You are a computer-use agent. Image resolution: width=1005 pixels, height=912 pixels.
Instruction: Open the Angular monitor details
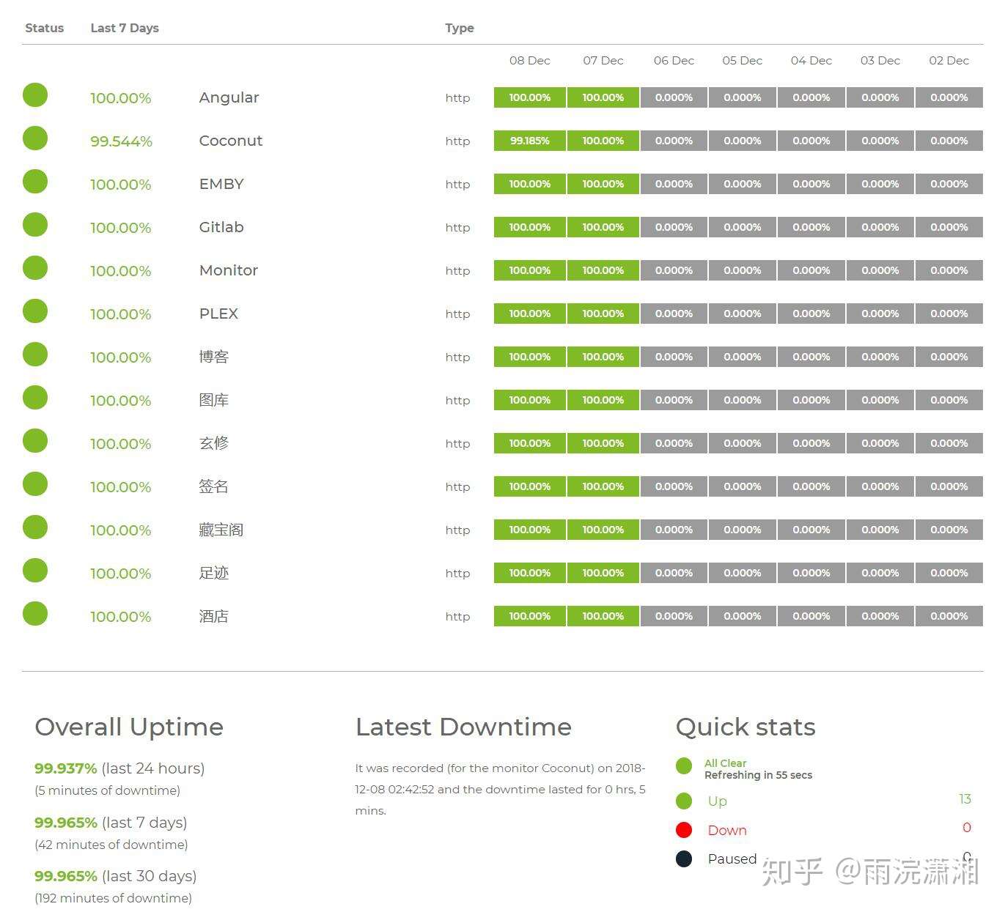pyautogui.click(x=229, y=97)
